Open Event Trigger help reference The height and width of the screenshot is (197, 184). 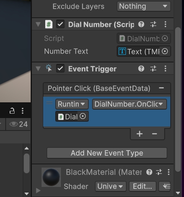point(141,68)
